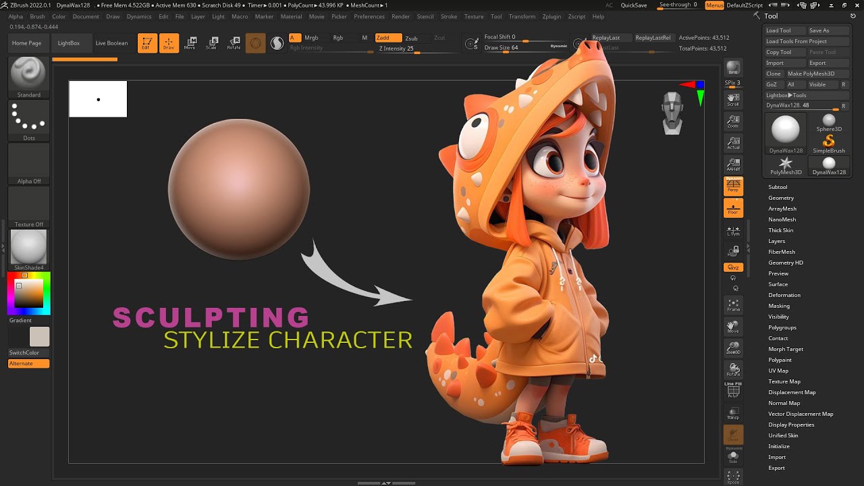Screen dimensions: 864x486
Task: Select the SimpleBrush tool icon
Action: (x=829, y=142)
